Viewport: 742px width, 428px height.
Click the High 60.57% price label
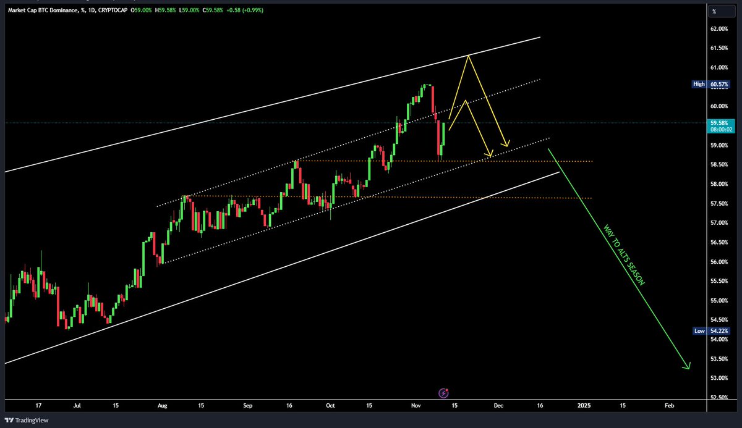point(711,84)
